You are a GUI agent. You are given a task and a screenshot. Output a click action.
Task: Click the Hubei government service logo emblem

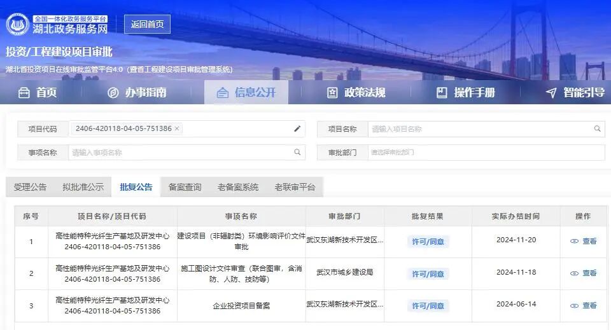point(18,24)
